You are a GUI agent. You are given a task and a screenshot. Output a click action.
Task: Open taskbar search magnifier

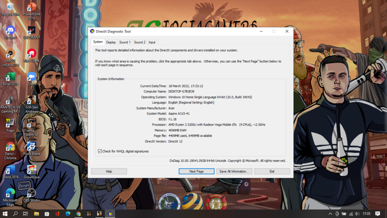[15, 214]
